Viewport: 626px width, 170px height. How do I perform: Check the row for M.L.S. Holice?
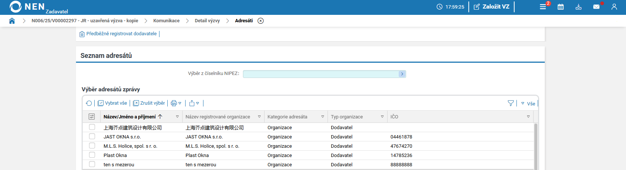click(92, 146)
